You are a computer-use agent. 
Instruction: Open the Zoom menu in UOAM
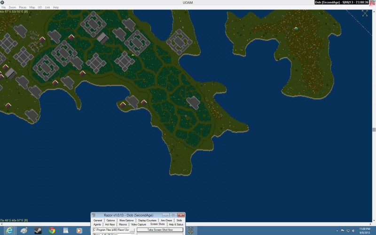click(12, 8)
